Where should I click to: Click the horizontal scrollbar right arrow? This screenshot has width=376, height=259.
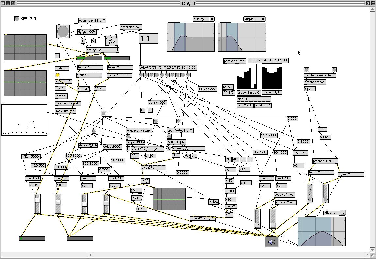pyautogui.click(x=367, y=255)
